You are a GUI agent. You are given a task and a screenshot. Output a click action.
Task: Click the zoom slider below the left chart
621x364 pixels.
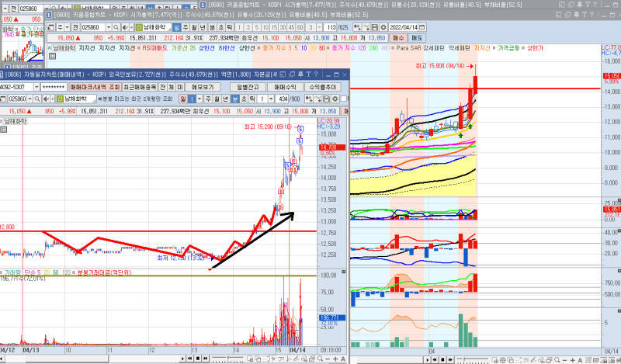tap(228, 359)
